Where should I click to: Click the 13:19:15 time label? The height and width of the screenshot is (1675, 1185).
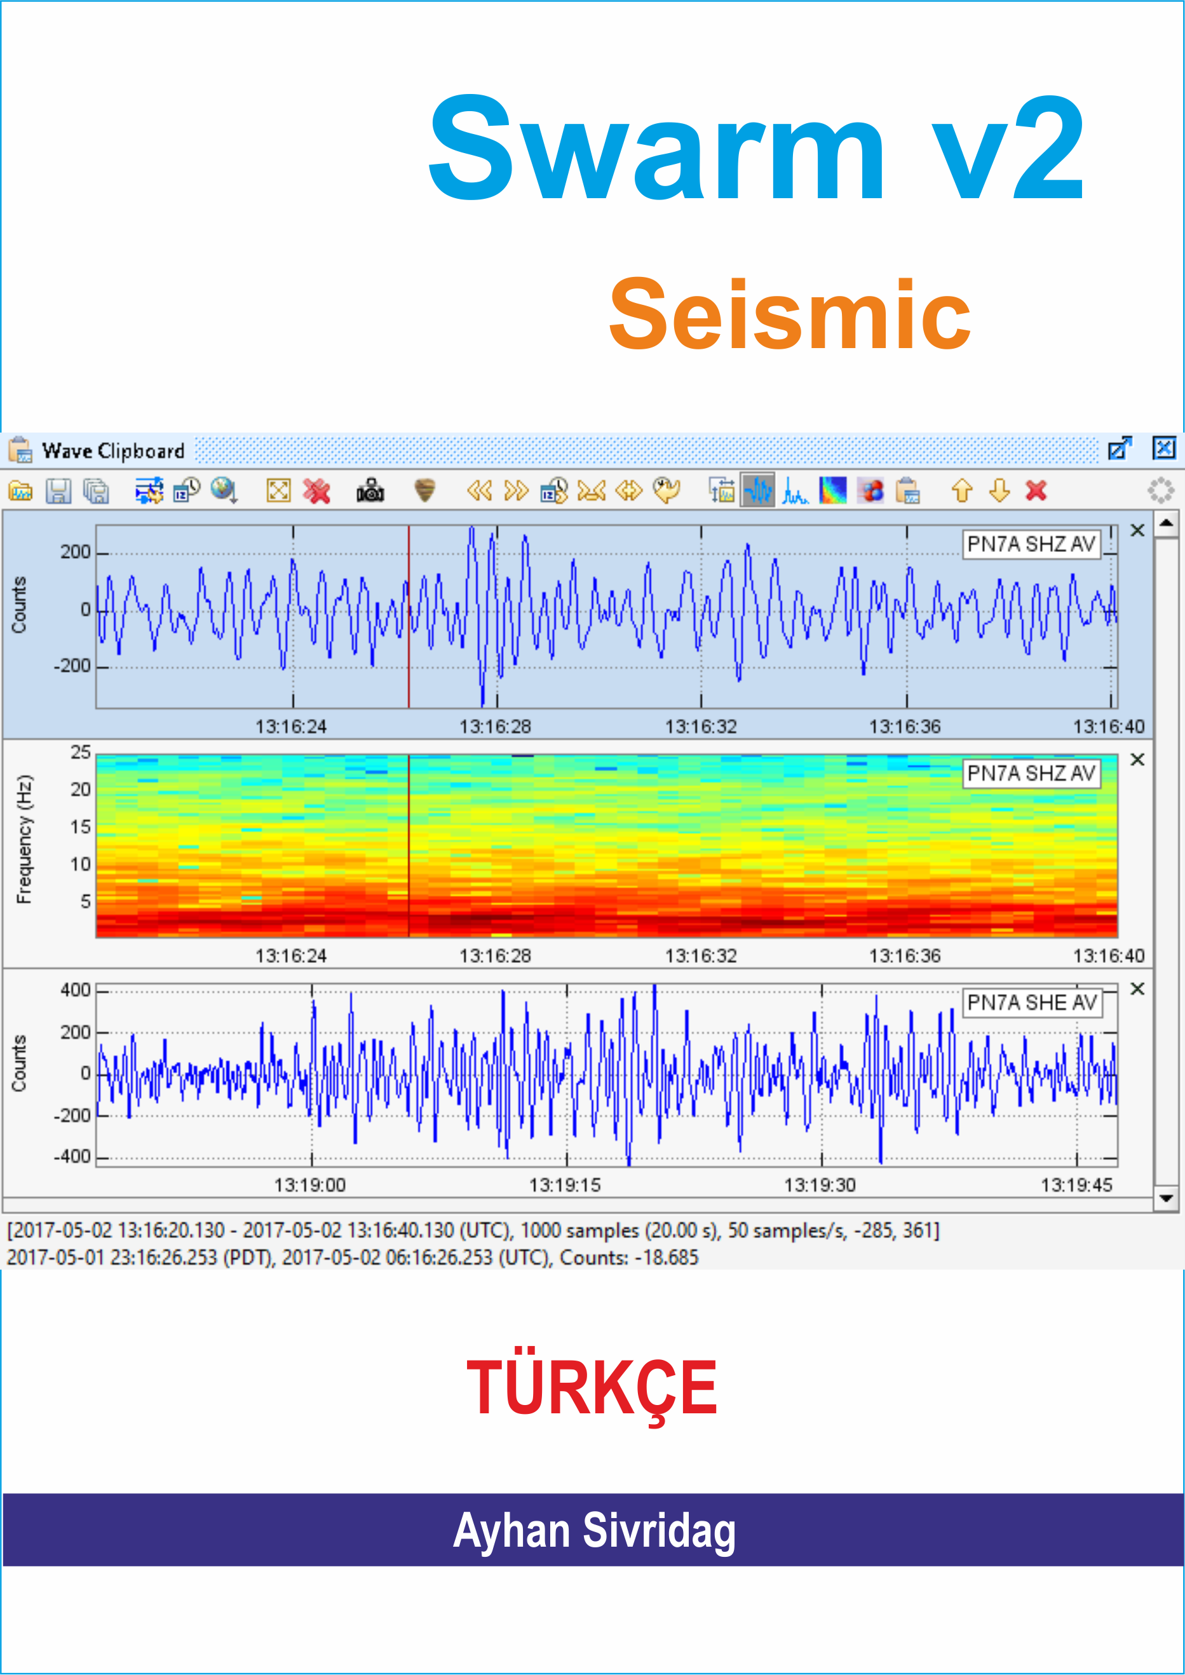(565, 1185)
